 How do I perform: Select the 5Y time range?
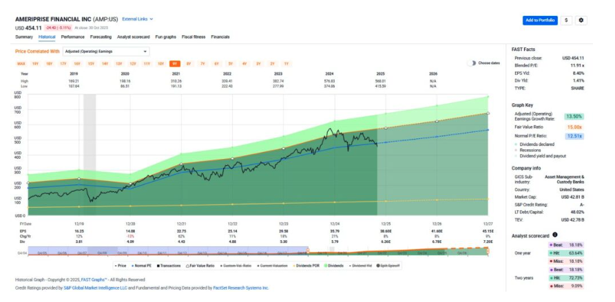point(231,63)
